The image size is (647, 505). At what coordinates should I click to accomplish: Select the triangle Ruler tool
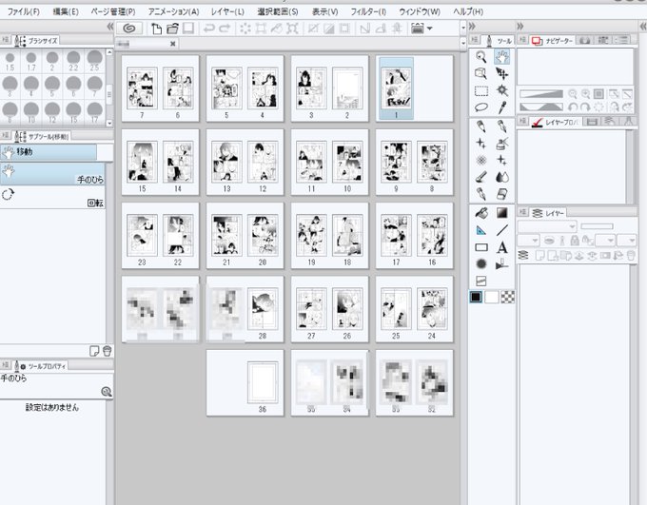coord(481,231)
